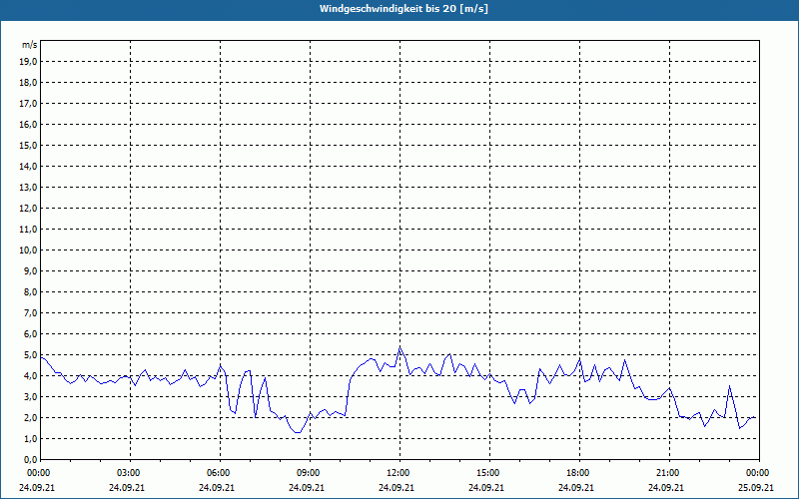
Task: Select the 17,0 y-axis label
Action: [29, 104]
